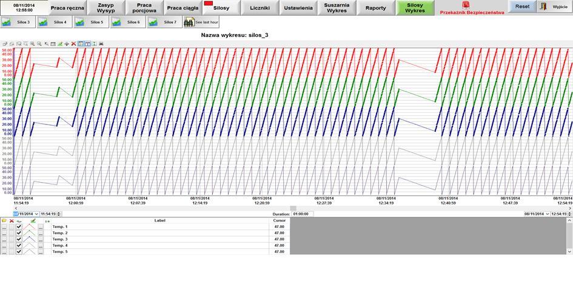Switch to the Zasyp Wysyp tab
The height and width of the screenshot is (281, 573).
(106, 8)
